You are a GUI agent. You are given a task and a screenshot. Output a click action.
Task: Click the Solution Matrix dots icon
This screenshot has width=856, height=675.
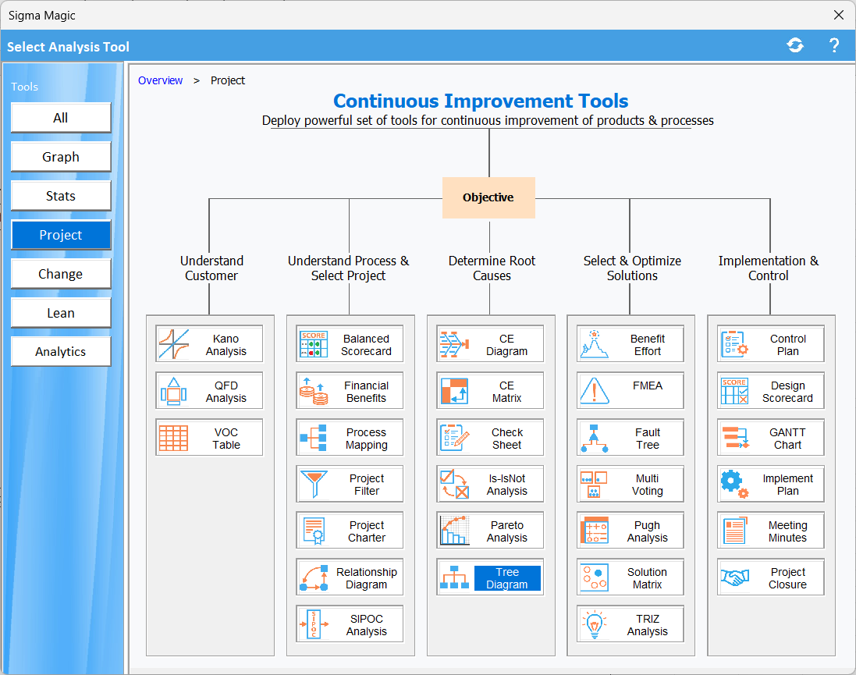pos(595,577)
